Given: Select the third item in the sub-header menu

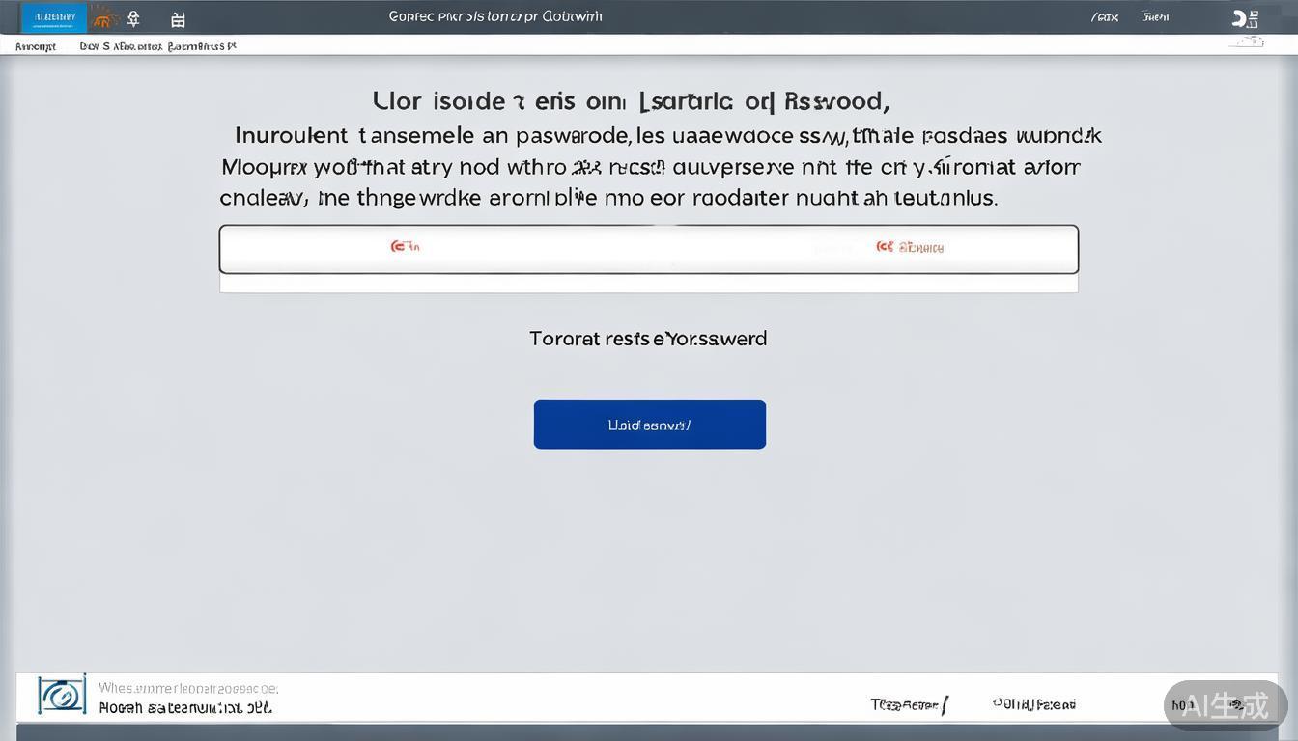Looking at the screenshot, I should point(202,46).
